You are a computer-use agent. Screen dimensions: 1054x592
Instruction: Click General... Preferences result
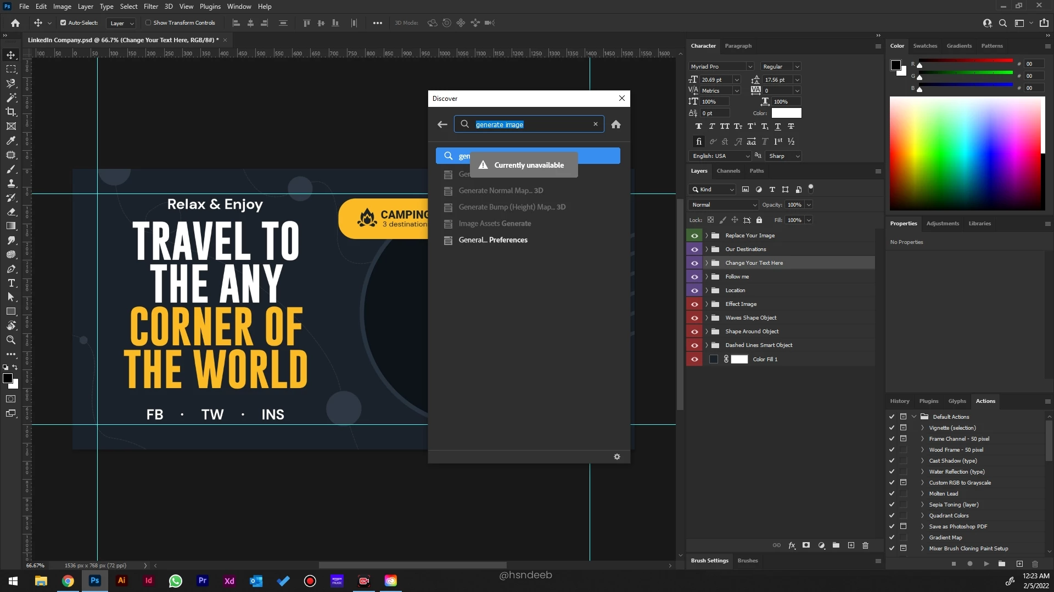point(492,240)
